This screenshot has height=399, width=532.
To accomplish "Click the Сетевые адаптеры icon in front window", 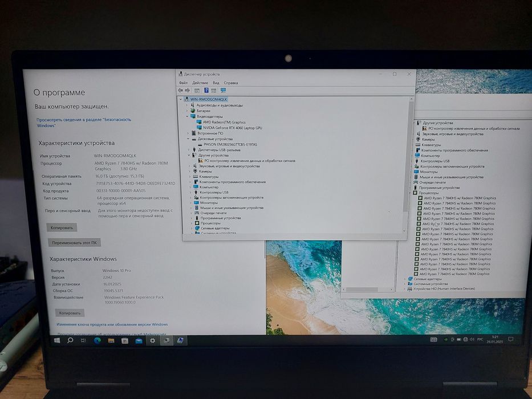I will (x=197, y=229).
